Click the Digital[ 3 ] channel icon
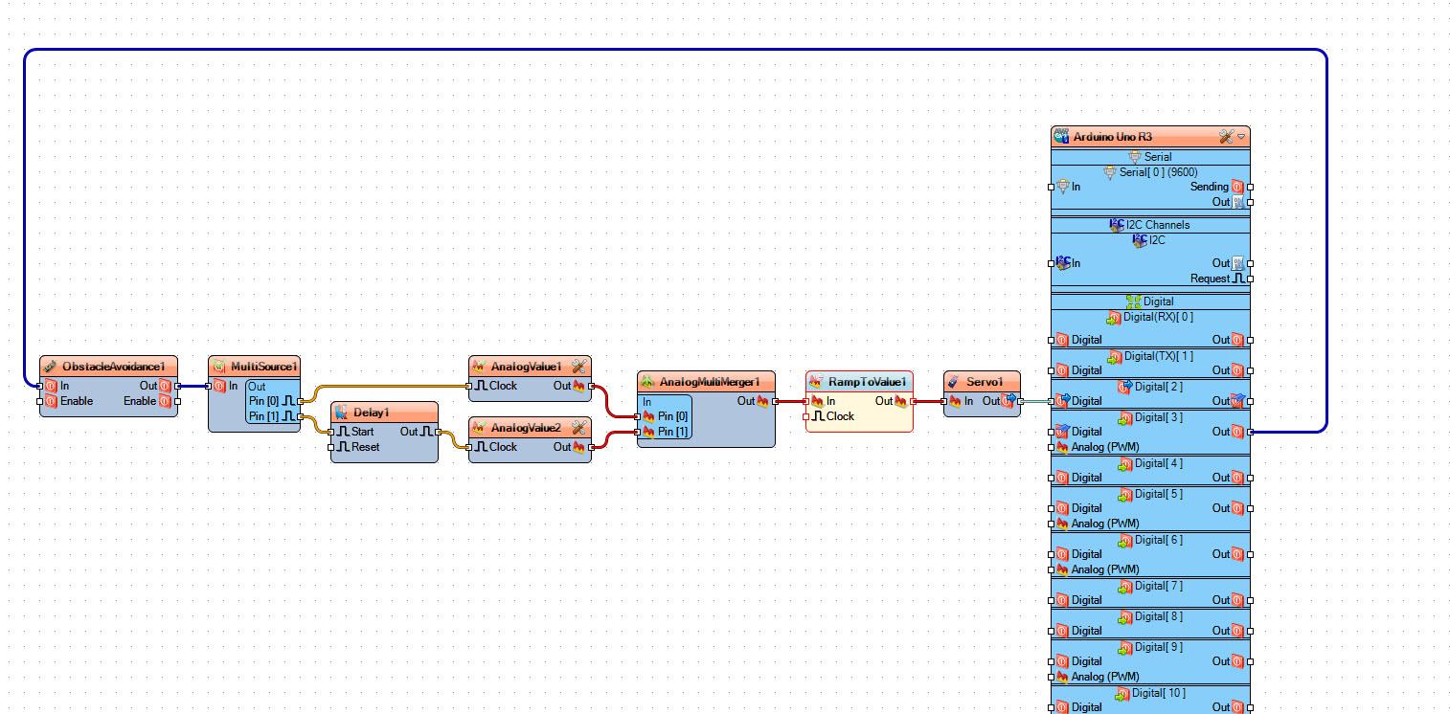 [x=1125, y=418]
